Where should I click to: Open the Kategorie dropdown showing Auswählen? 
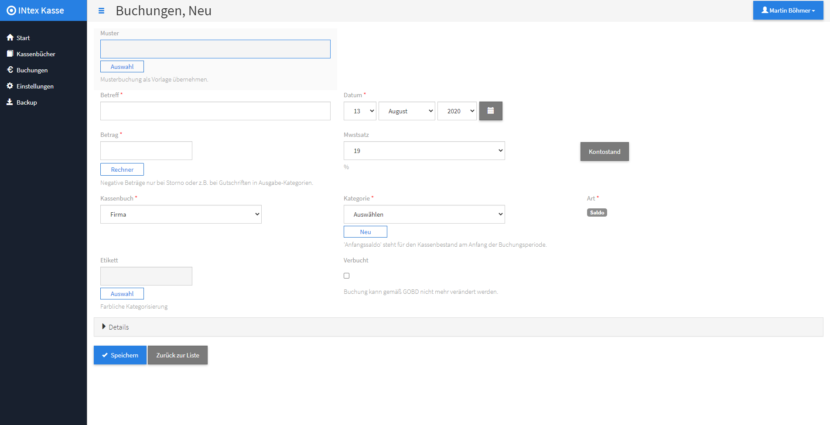(424, 214)
